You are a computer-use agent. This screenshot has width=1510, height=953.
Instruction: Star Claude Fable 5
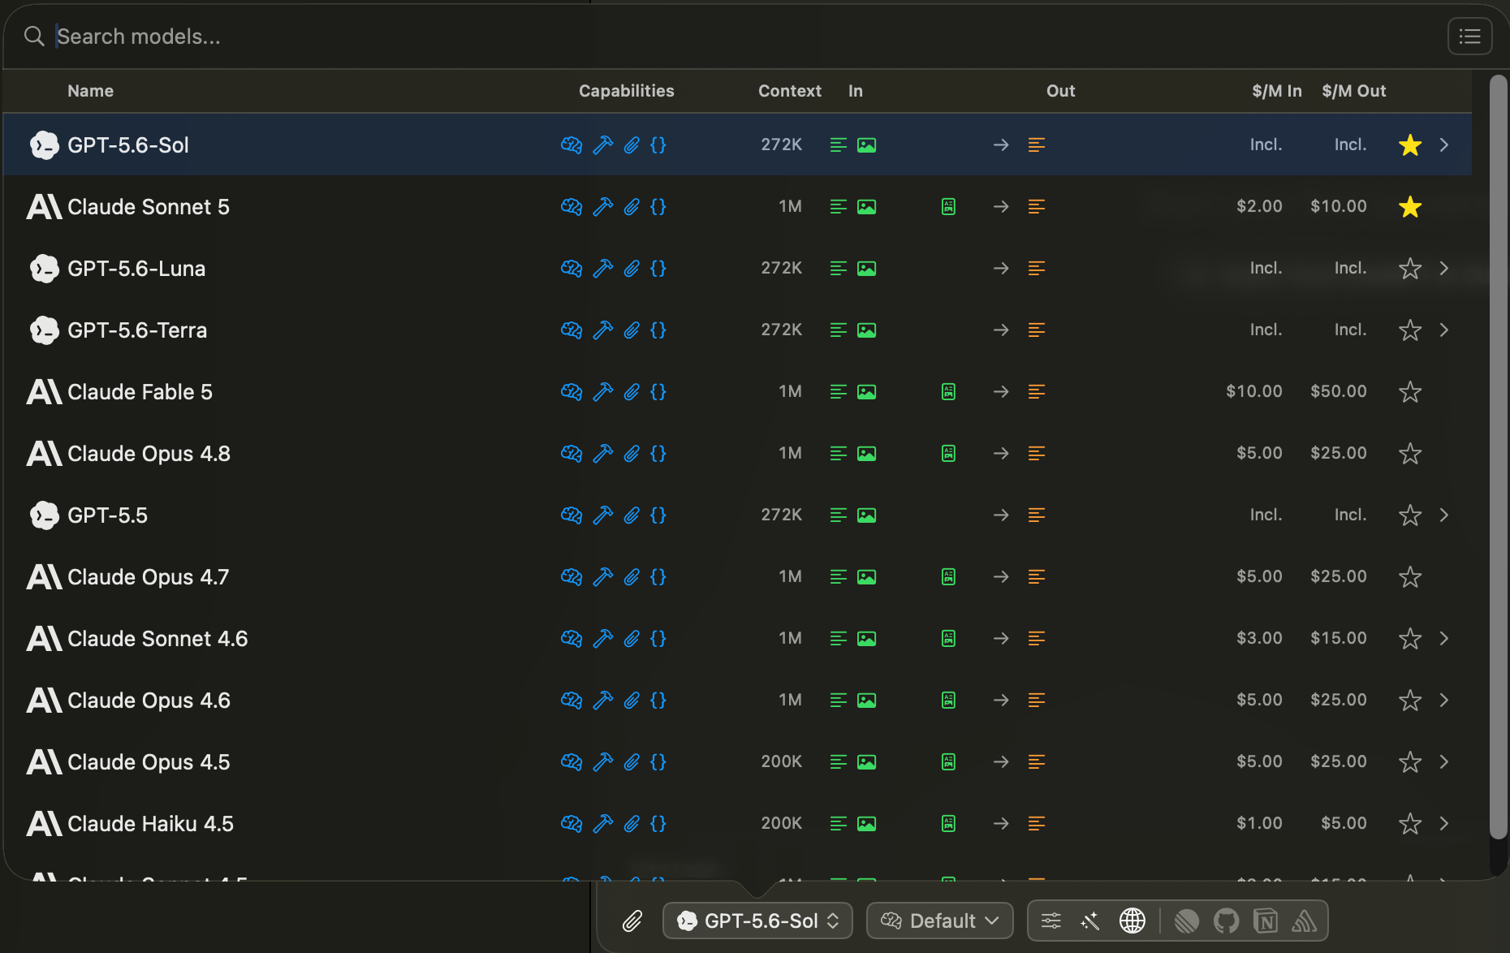(1410, 391)
